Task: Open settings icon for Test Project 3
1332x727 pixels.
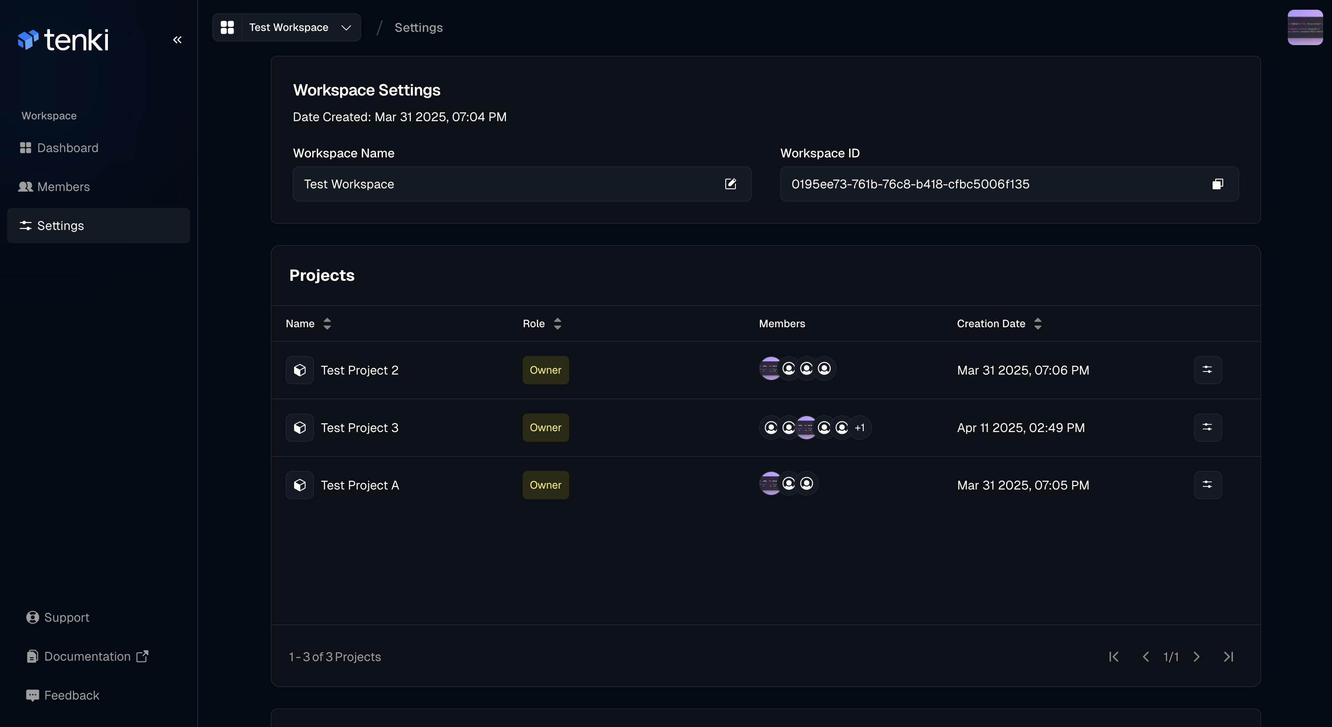Action: click(x=1207, y=427)
